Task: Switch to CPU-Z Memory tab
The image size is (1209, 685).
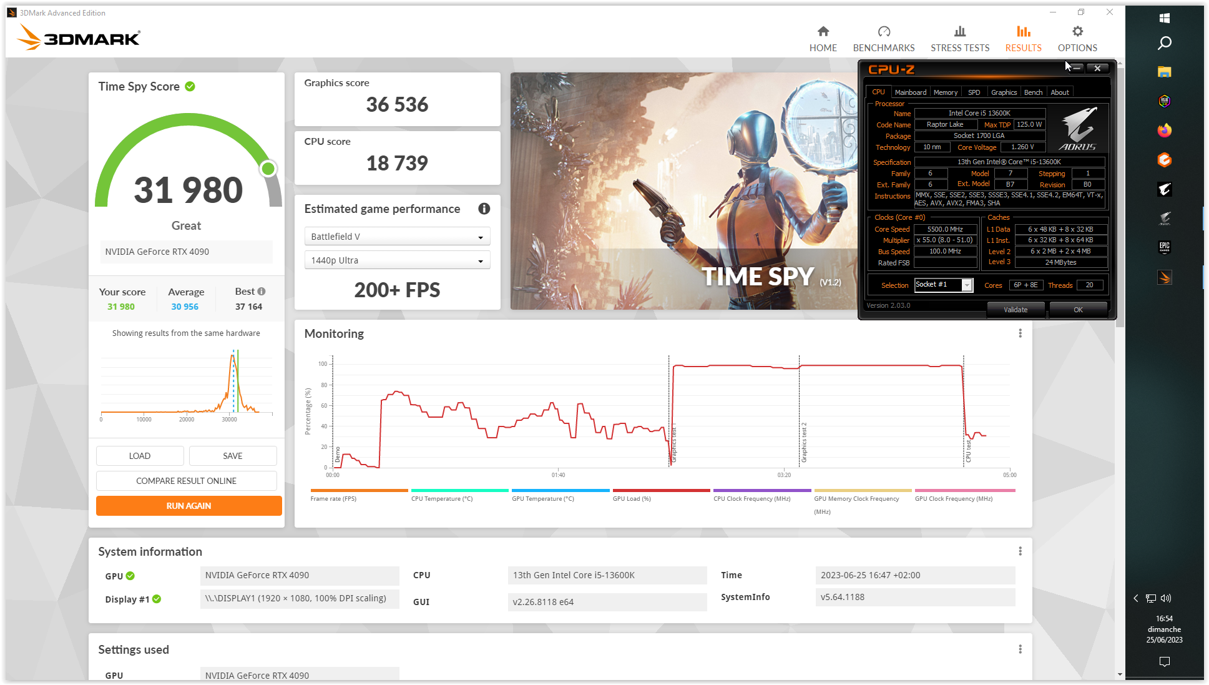Action: point(945,92)
